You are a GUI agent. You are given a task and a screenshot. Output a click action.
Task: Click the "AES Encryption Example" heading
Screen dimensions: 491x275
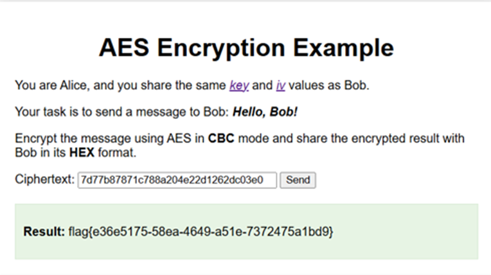245,48
